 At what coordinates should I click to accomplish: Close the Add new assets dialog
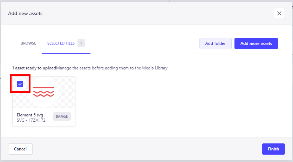coord(279,13)
